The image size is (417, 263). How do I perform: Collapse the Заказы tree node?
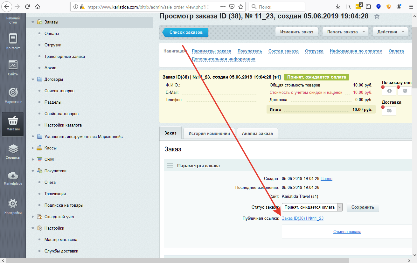(x=33, y=22)
